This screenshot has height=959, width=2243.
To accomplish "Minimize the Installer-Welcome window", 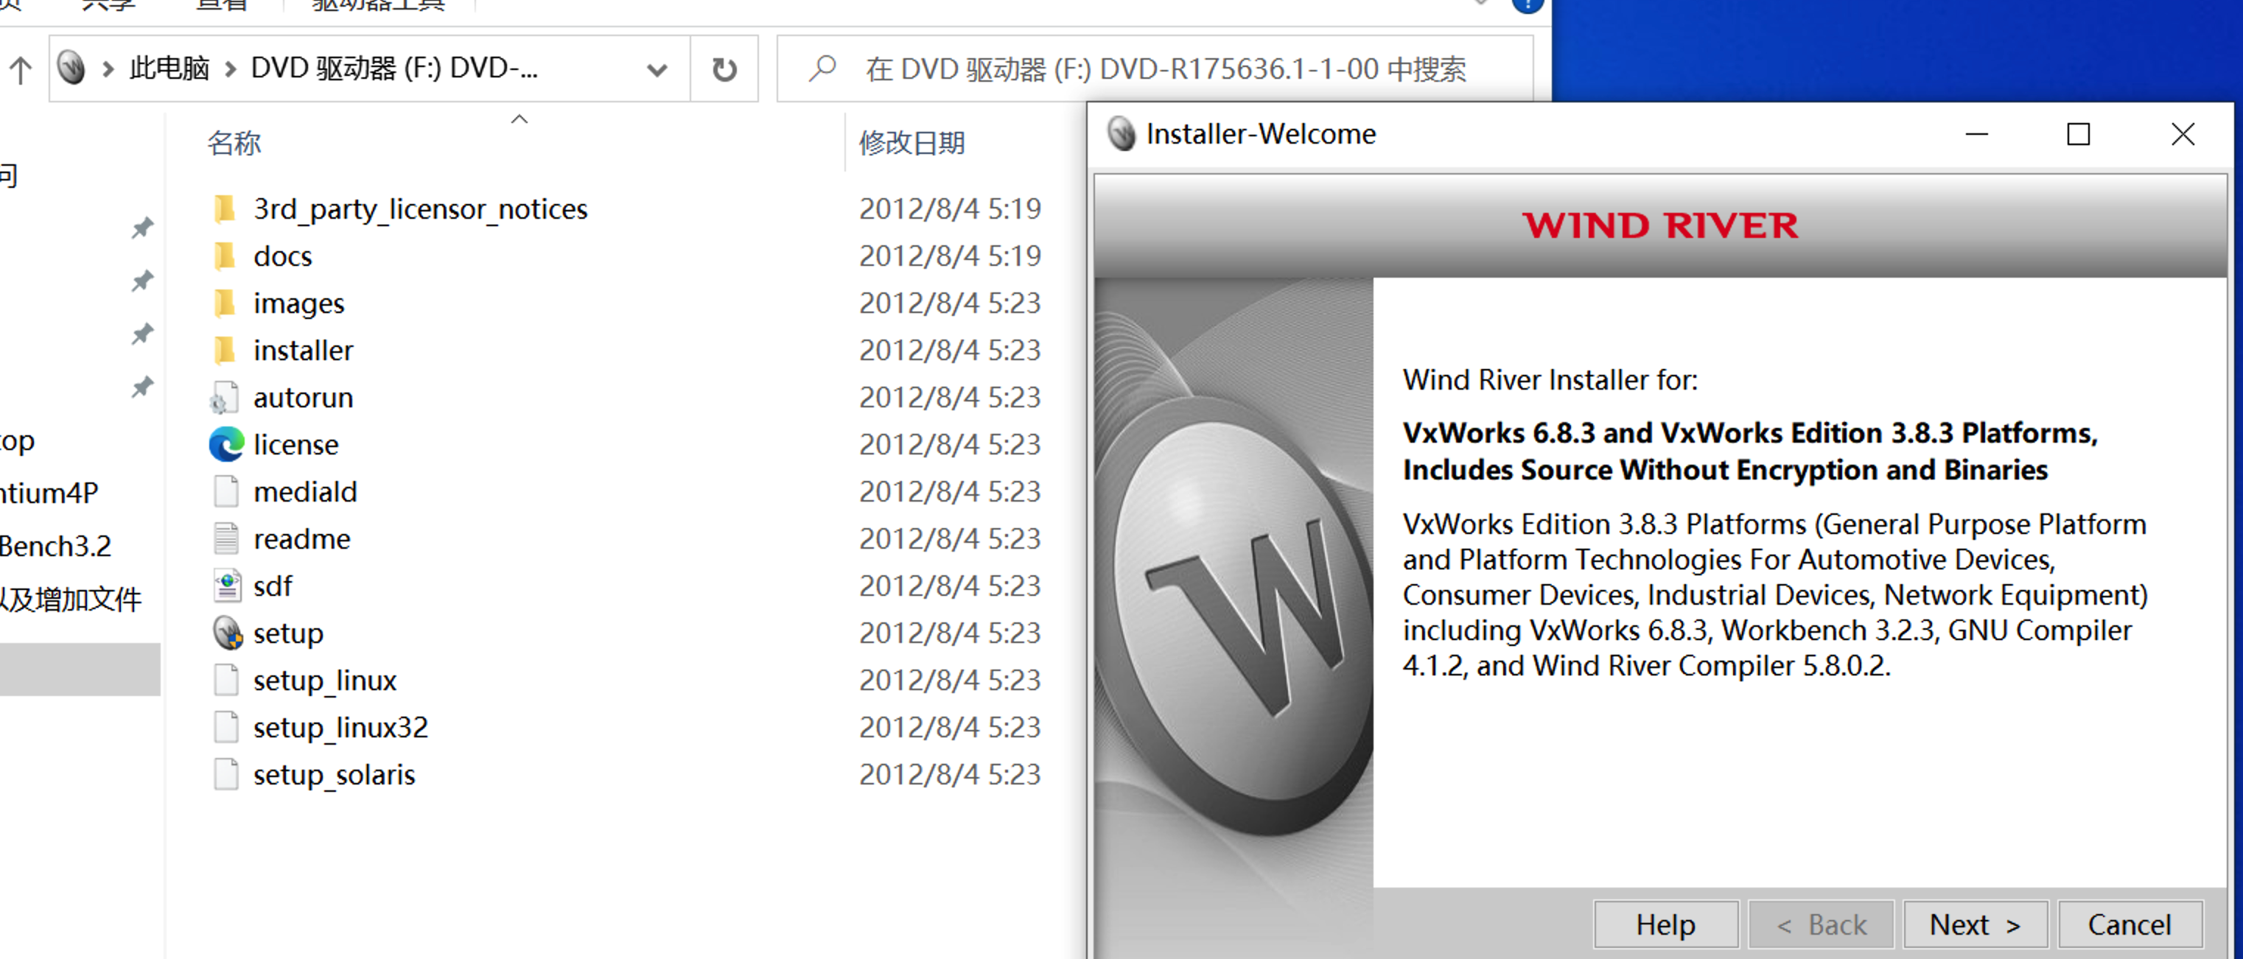I will click(1976, 134).
